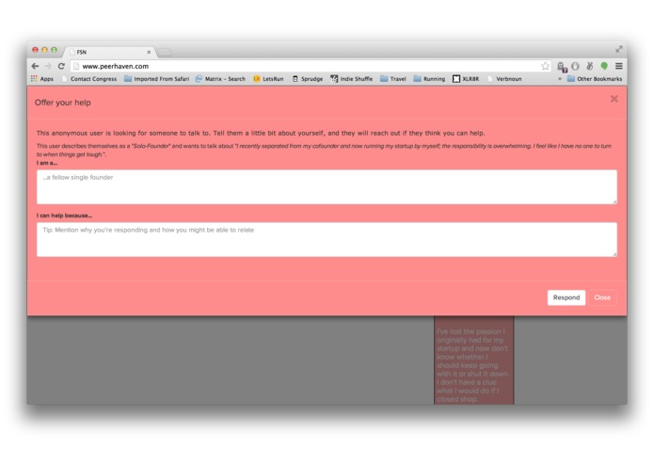Click the circular globe extension icon
654x465 pixels.
(x=575, y=66)
